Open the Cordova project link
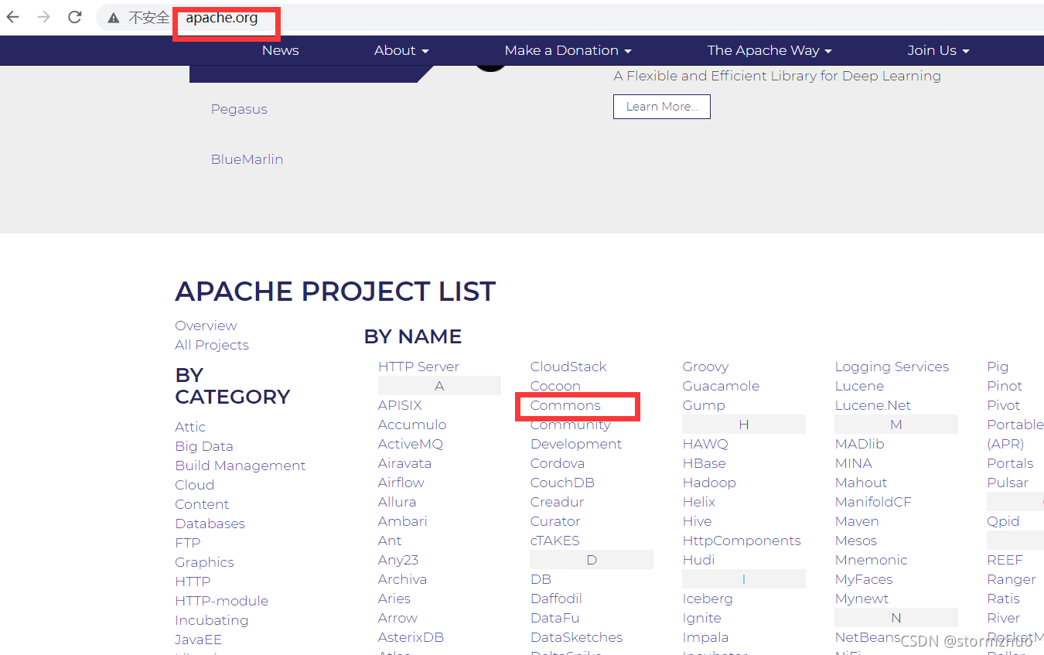 [558, 463]
